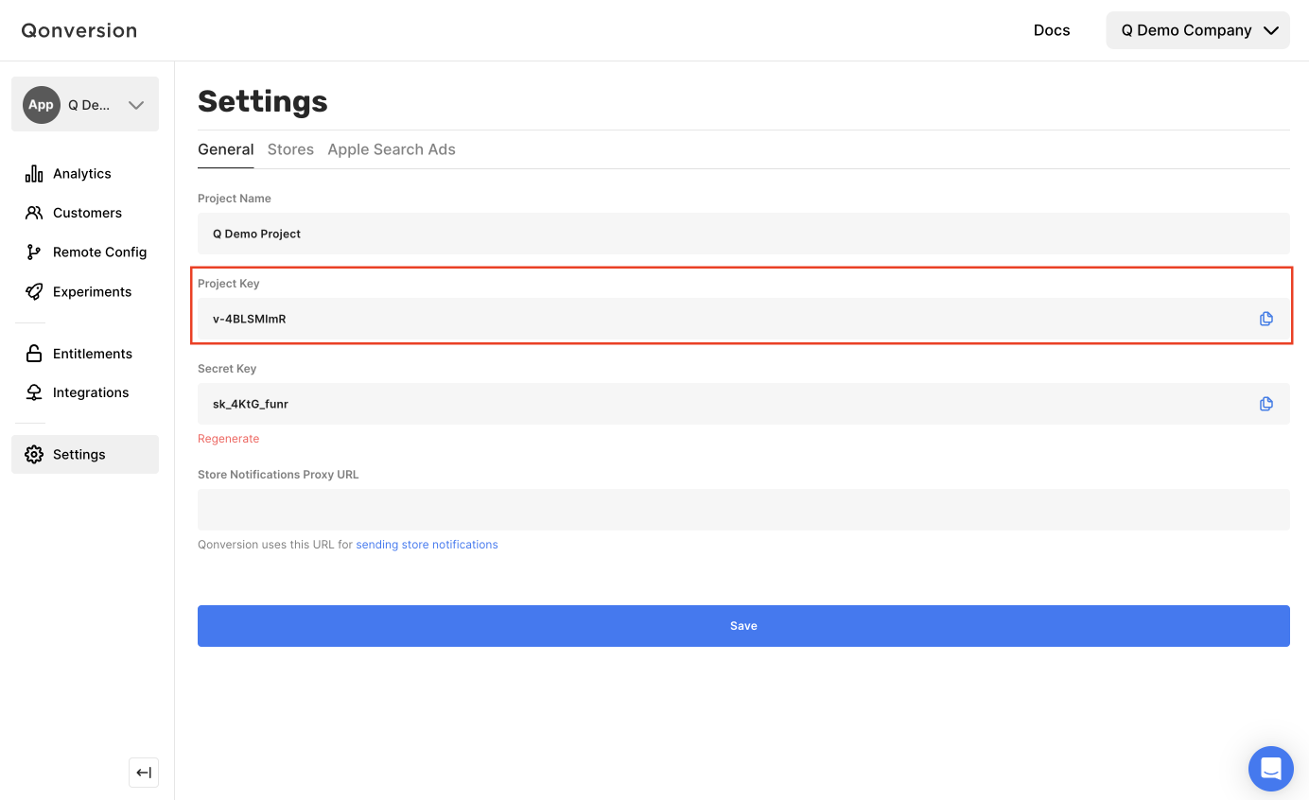Open the Apple Search Ads tab
Screen dimensions: 1309x800
[392, 149]
